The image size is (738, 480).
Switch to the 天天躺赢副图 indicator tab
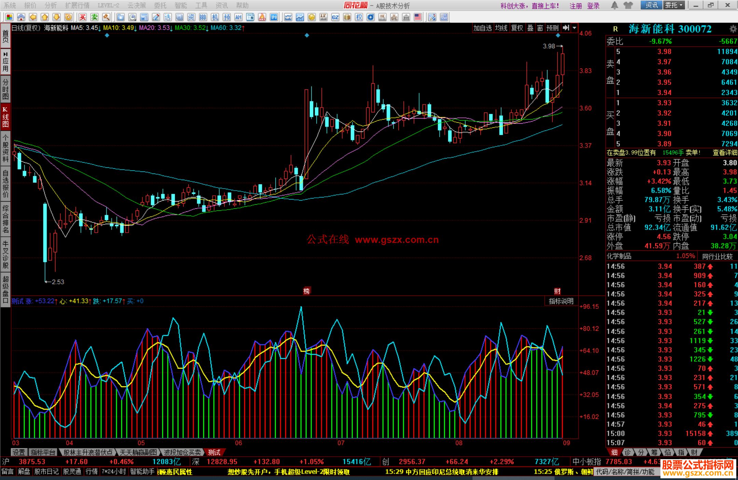138,452
